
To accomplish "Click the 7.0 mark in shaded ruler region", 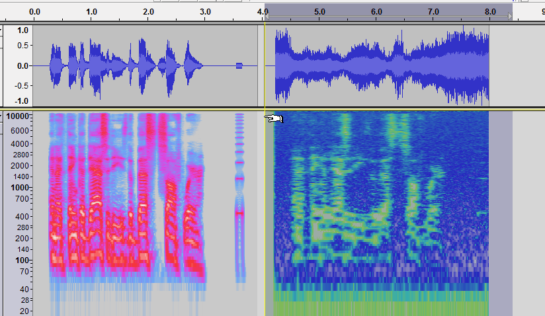I will [433, 12].
